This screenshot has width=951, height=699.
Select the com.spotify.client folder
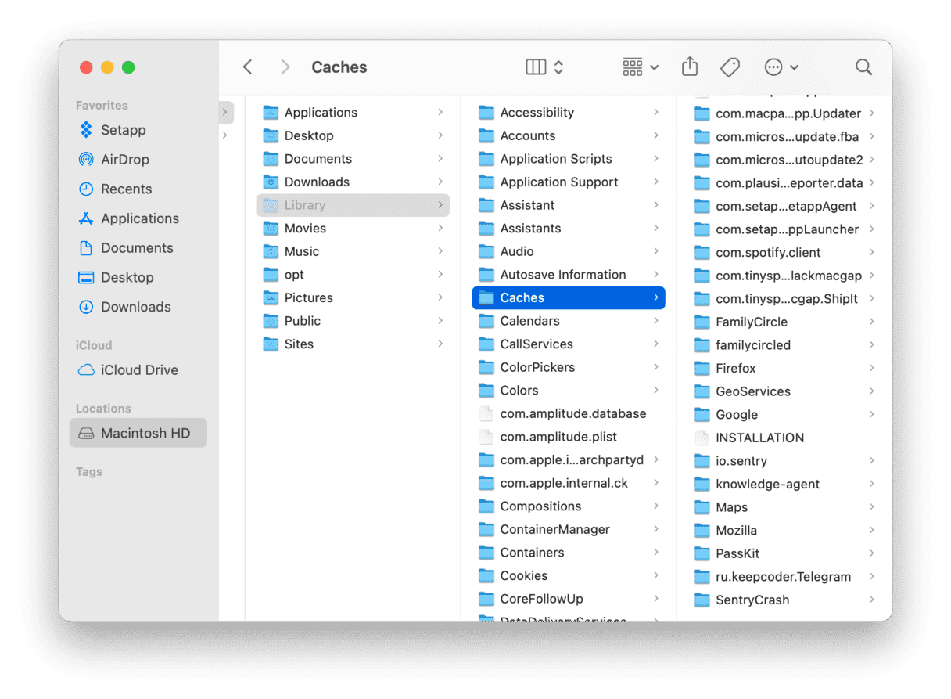pyautogui.click(x=769, y=252)
